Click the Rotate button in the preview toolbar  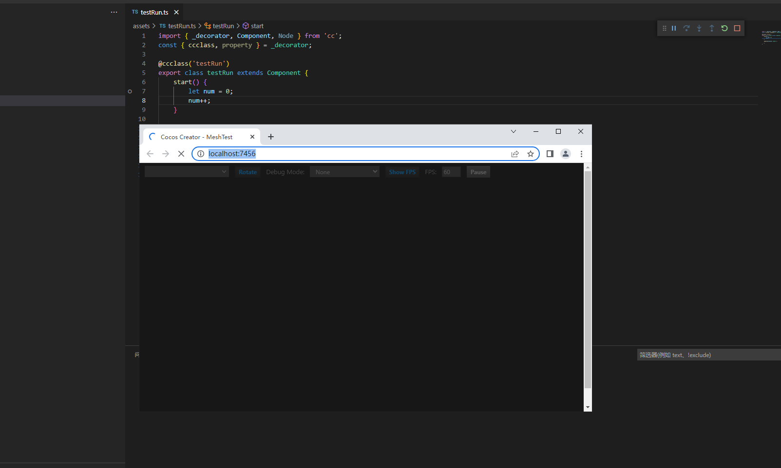pyautogui.click(x=248, y=171)
